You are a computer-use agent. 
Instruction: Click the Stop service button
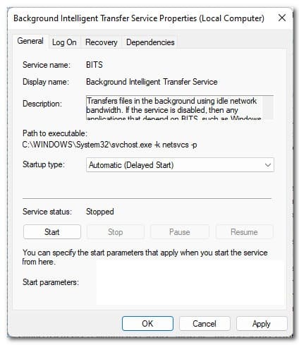[116, 232]
